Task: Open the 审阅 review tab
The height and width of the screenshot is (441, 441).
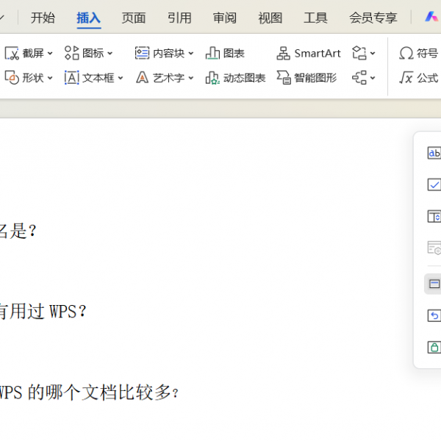Action: 225,18
